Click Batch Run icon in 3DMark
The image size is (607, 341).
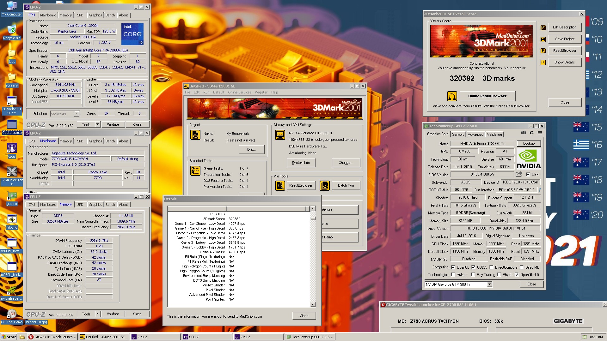(325, 185)
